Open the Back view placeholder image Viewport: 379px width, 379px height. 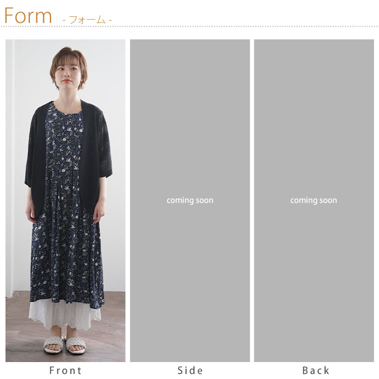(314, 200)
